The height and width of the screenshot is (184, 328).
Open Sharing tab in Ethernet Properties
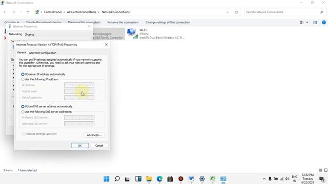coord(29,35)
